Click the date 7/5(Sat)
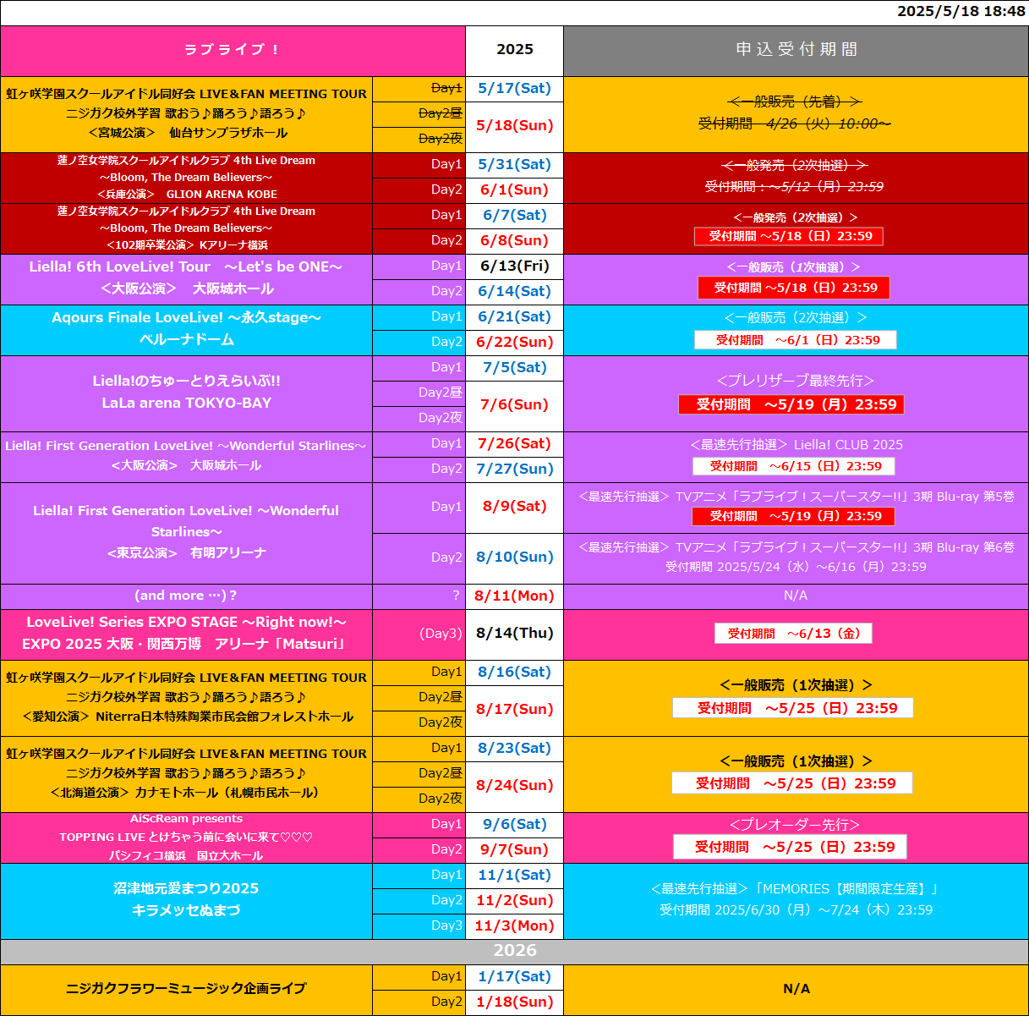Image resolution: width=1029 pixels, height=1016 pixels. pyautogui.click(x=514, y=368)
